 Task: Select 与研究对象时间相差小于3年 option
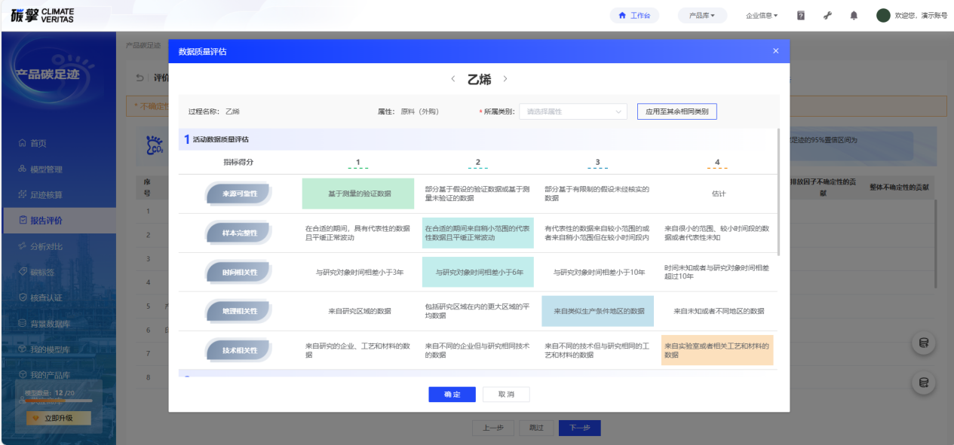coord(358,272)
